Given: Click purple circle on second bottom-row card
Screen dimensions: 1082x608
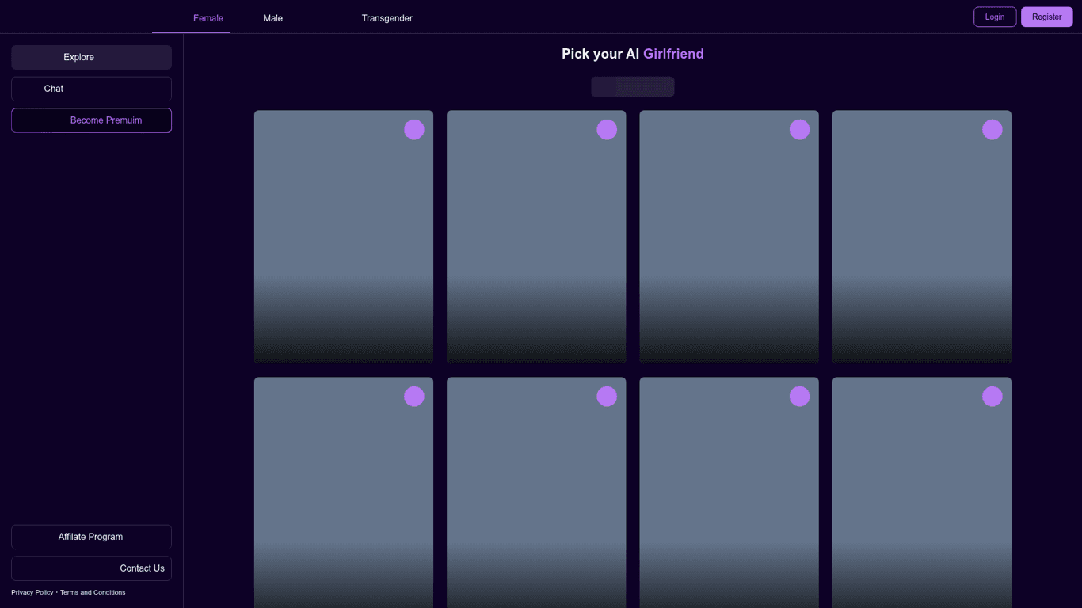Looking at the screenshot, I should click(x=607, y=397).
